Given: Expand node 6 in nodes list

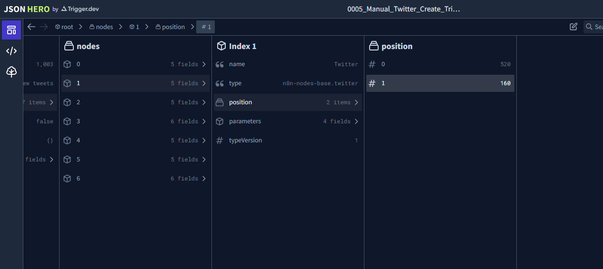Looking at the screenshot, I should point(135,179).
